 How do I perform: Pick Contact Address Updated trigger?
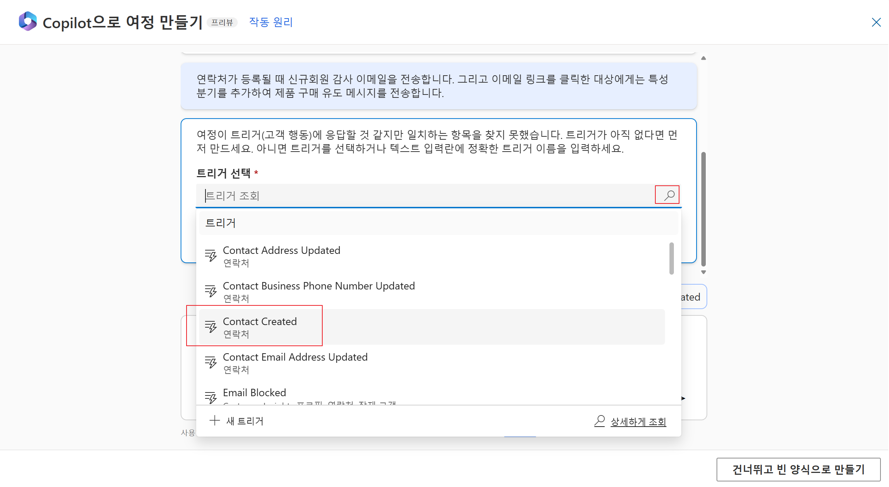[x=281, y=251]
